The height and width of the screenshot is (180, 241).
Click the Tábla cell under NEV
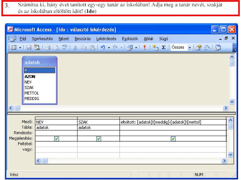pos(56,128)
